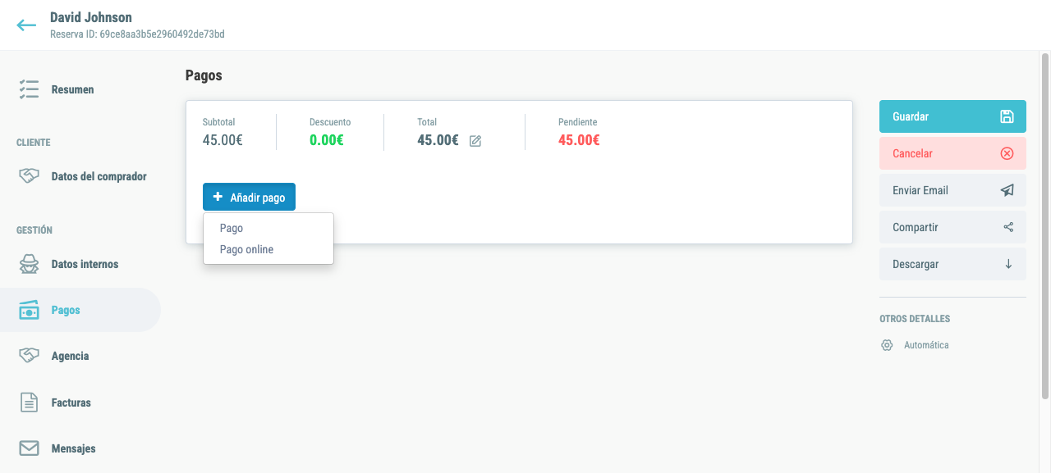Image resolution: width=1051 pixels, height=473 pixels.
Task: Click the OTROS DETALLES section label
Action: coord(915,319)
